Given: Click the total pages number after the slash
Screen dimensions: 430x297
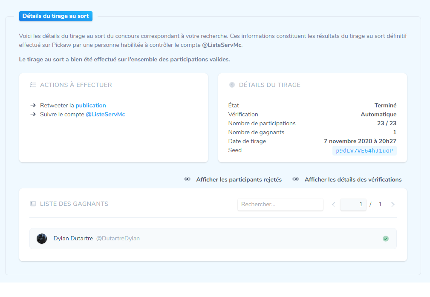Looking at the screenshot, I should point(380,204).
